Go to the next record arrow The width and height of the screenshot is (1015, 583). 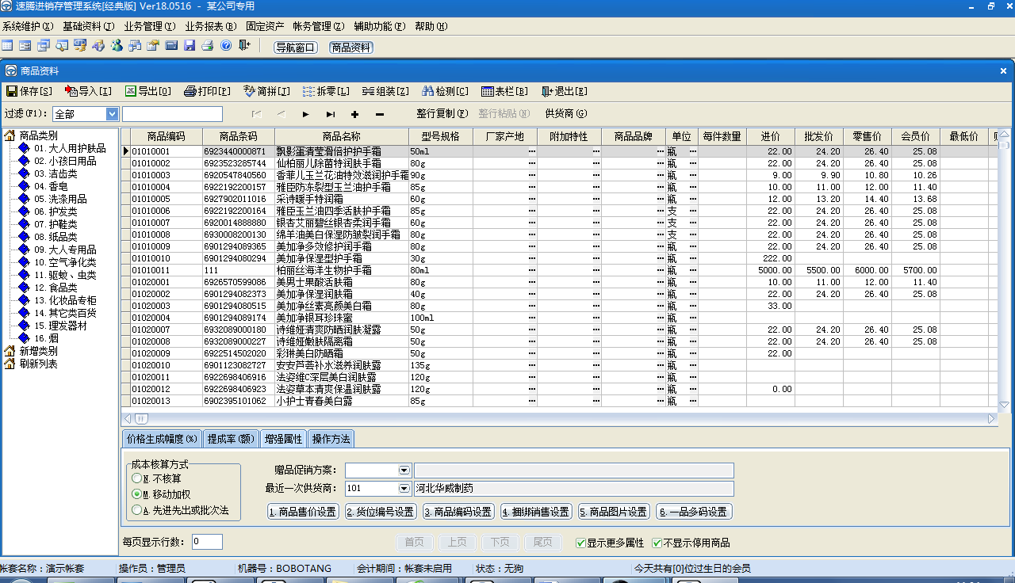pos(306,114)
